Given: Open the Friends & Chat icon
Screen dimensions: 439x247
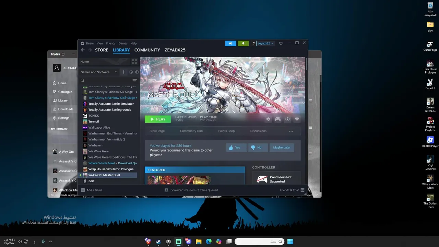Looking at the screenshot, I should 302,190.
